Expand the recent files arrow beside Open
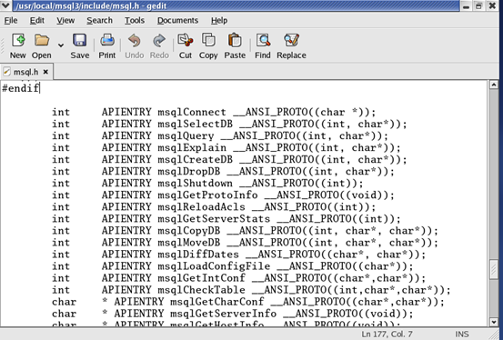This screenshot has height=340, width=503. click(61, 45)
